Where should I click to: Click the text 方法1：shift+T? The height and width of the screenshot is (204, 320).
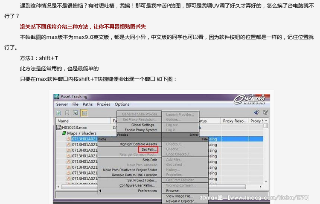click(39, 58)
